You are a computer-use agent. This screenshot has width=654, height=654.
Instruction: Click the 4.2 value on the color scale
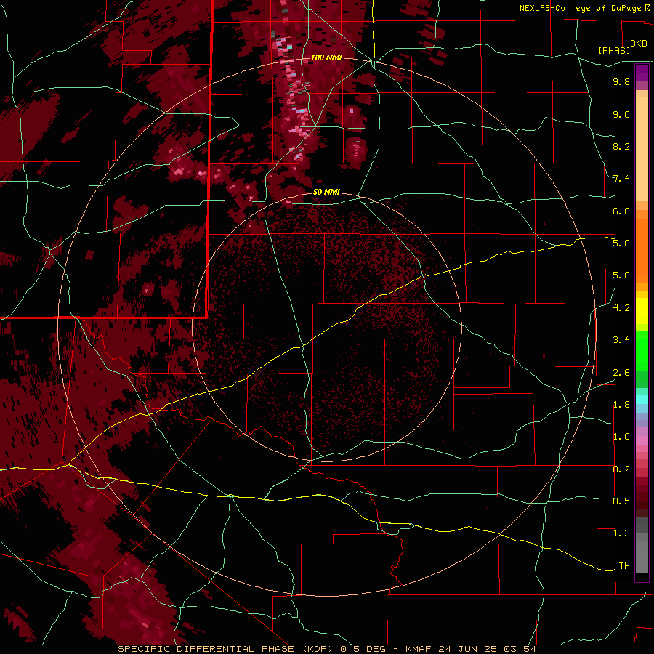pyautogui.click(x=621, y=308)
